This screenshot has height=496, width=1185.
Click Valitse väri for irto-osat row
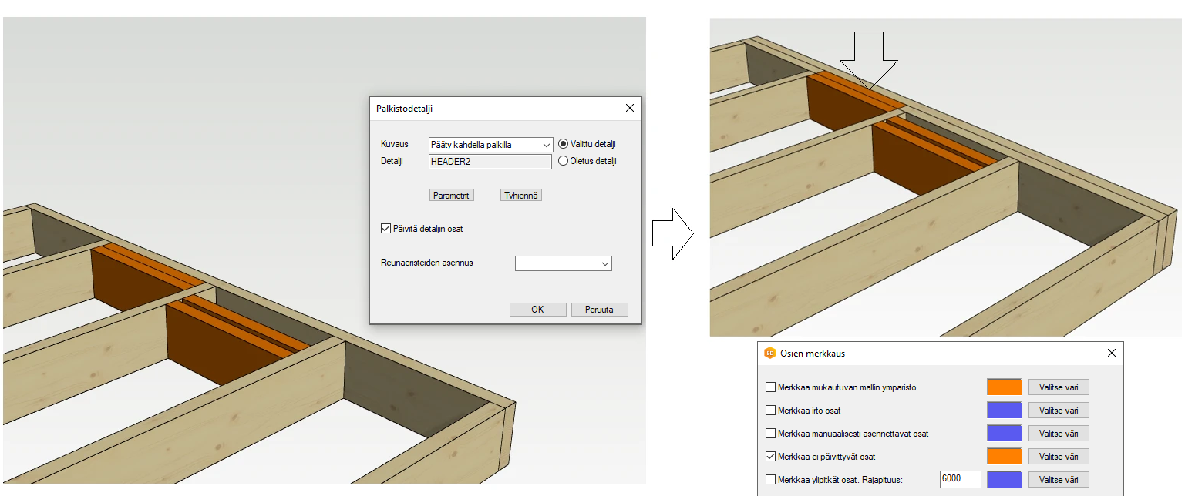coord(1058,411)
